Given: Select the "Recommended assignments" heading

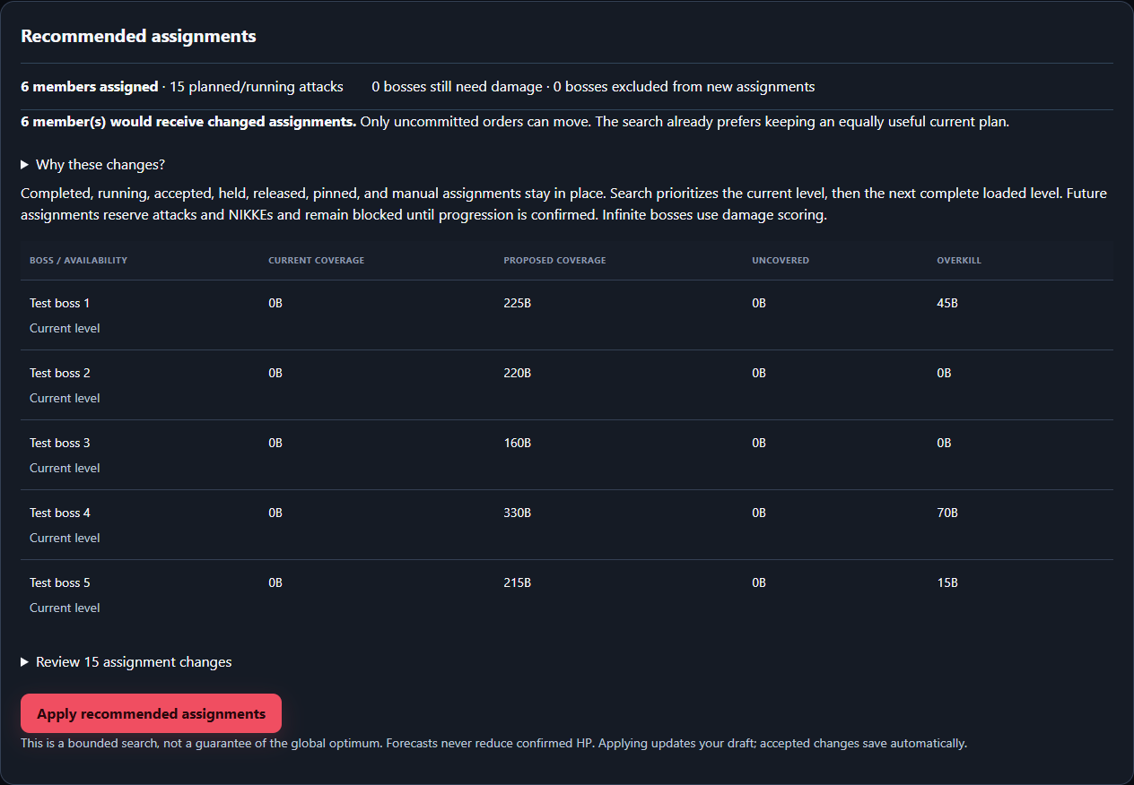Looking at the screenshot, I should (x=138, y=36).
